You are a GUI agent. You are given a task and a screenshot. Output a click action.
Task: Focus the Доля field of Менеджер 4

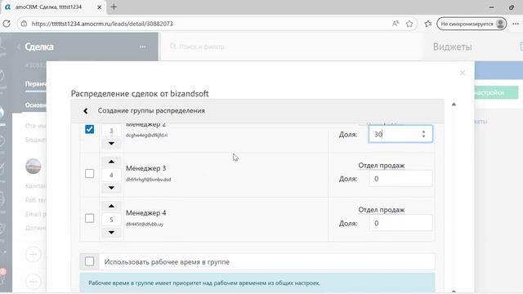click(x=400, y=223)
